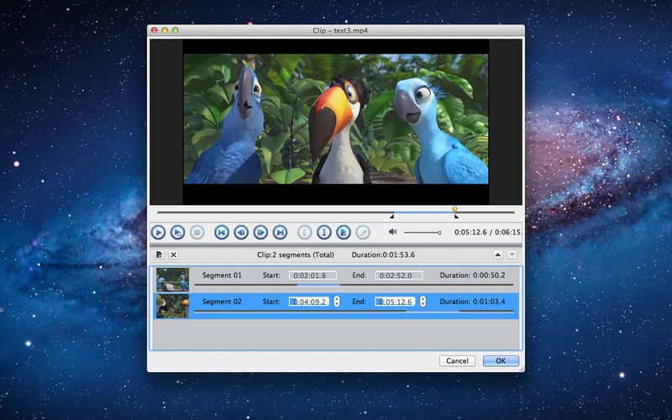Click the new segment document icon in list header

tap(159, 255)
